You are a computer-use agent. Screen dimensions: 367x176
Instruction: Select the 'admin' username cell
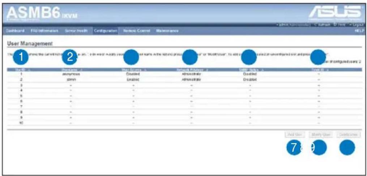[71, 80]
